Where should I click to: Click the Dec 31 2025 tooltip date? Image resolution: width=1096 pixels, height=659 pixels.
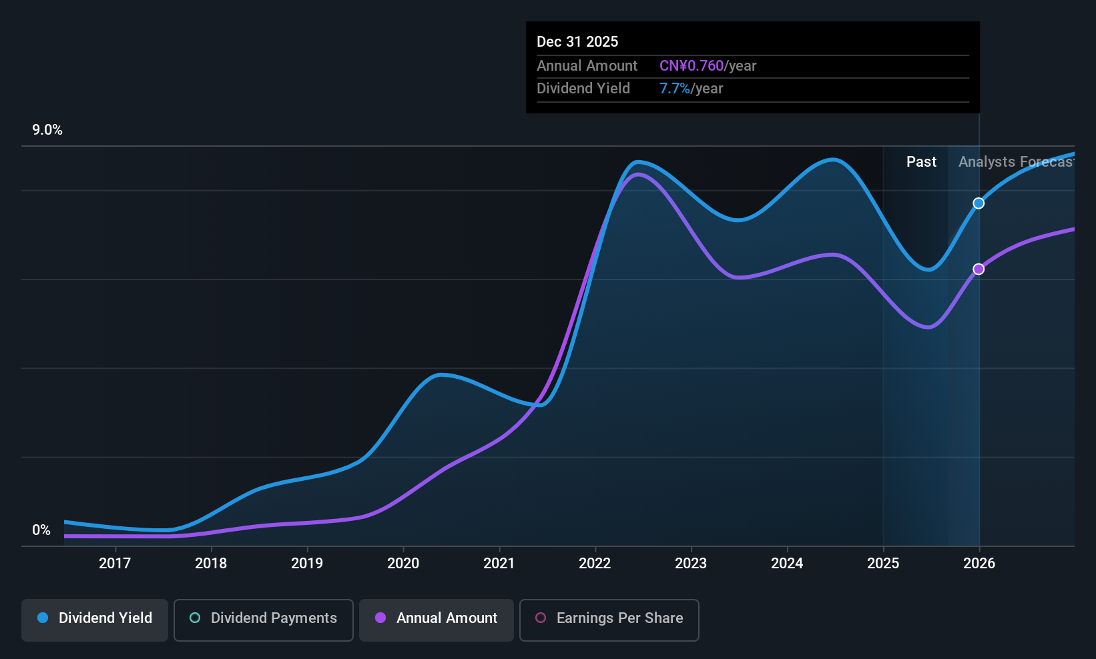click(577, 42)
